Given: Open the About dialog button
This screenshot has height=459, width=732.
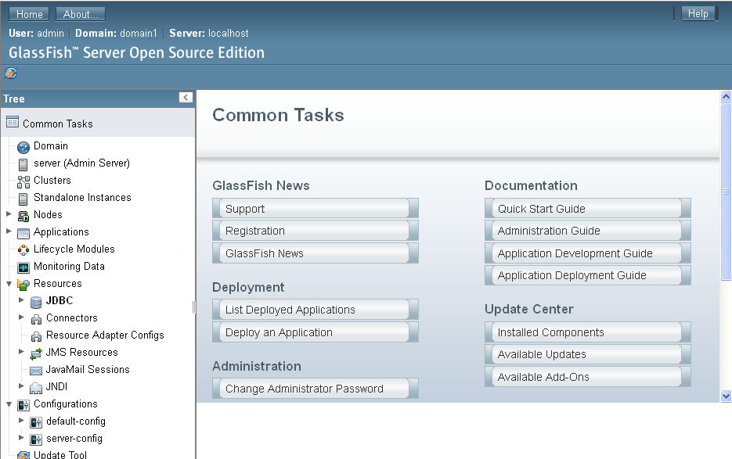Looking at the screenshot, I should click(x=81, y=14).
